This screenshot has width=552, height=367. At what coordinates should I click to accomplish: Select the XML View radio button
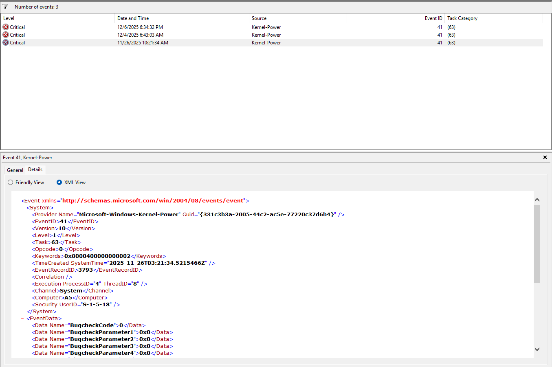[59, 182]
